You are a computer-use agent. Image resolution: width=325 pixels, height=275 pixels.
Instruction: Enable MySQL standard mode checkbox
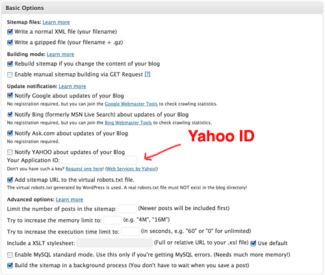click(10, 255)
